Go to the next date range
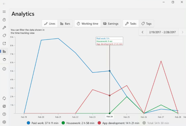186x126 pixels. click(x=183, y=32)
